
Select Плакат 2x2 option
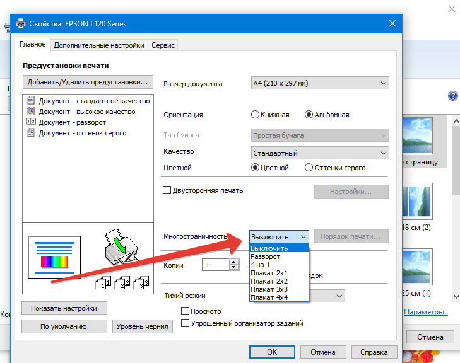click(279, 281)
